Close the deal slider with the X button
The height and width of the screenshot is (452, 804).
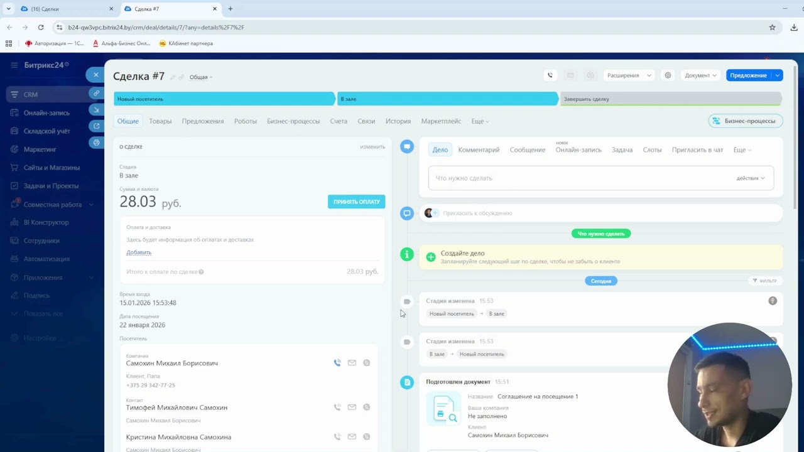(95, 75)
